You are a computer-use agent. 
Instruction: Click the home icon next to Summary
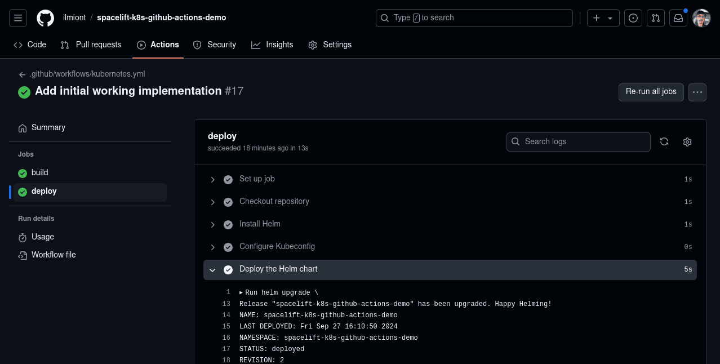(x=23, y=128)
